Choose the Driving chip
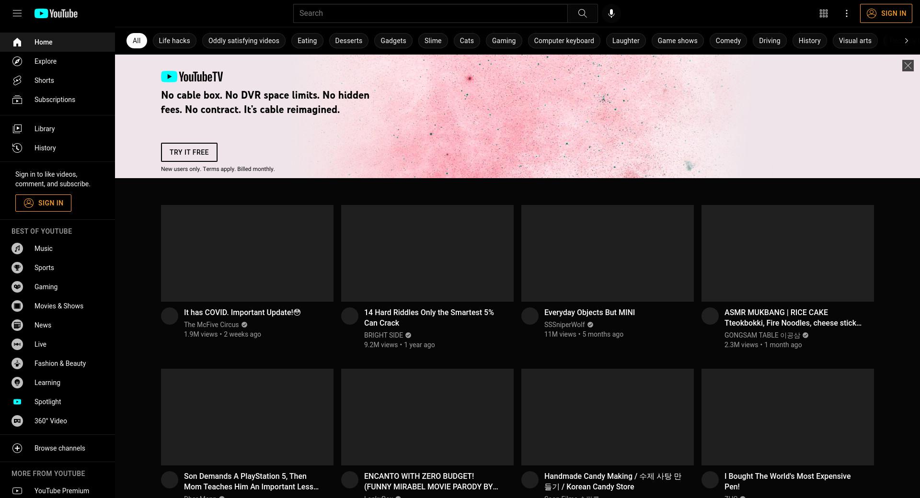Screen dimensions: 920x498 (770, 41)
